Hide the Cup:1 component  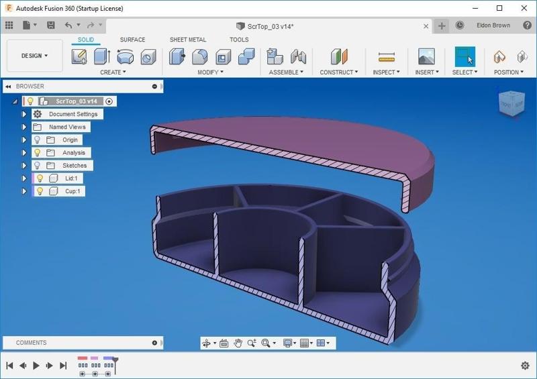[40, 191]
